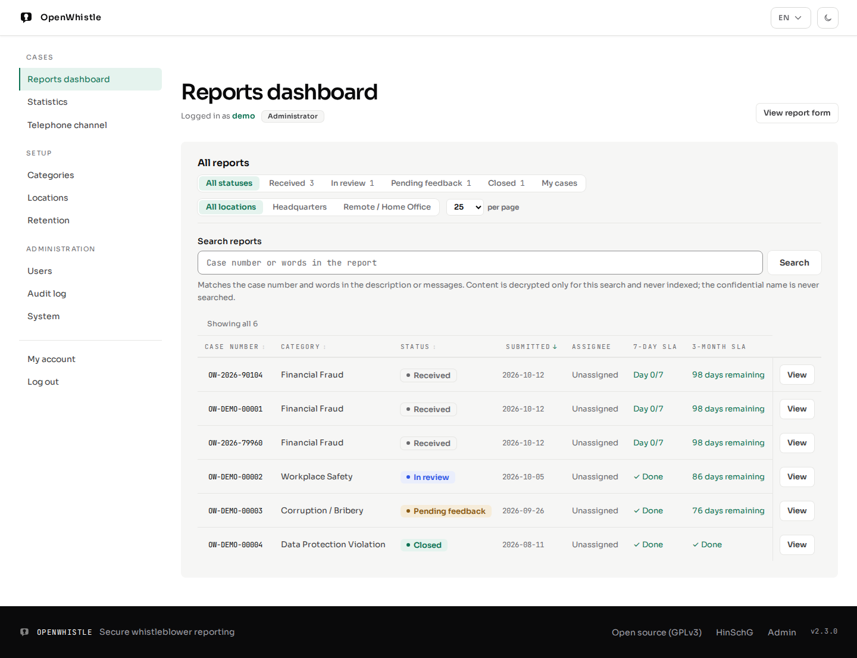857x658 pixels.
Task: Click the 76 days remaining SLA cell
Action: 728,510
